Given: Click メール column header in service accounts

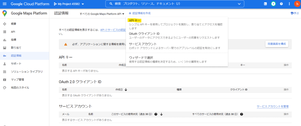Looking at the screenshot, I should click(66, 114).
